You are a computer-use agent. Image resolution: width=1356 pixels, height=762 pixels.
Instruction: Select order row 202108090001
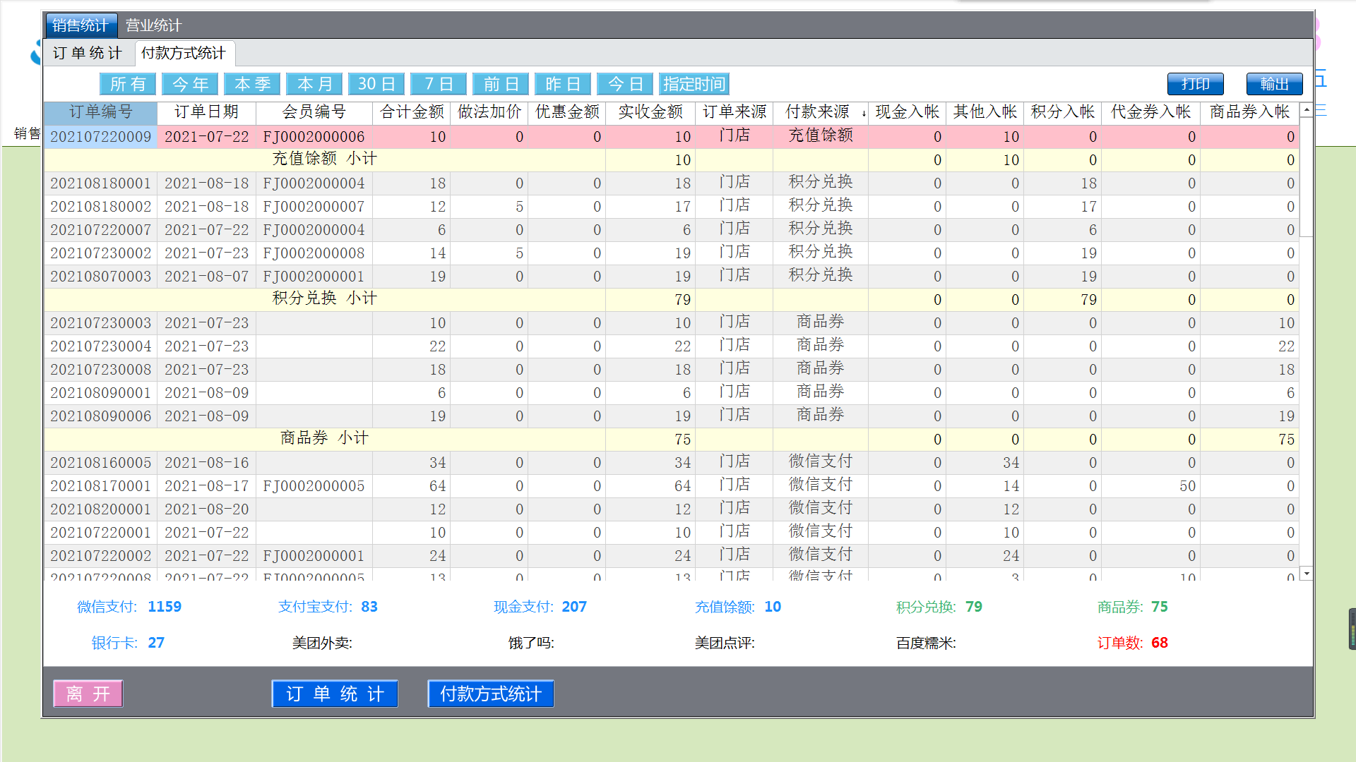(671, 393)
